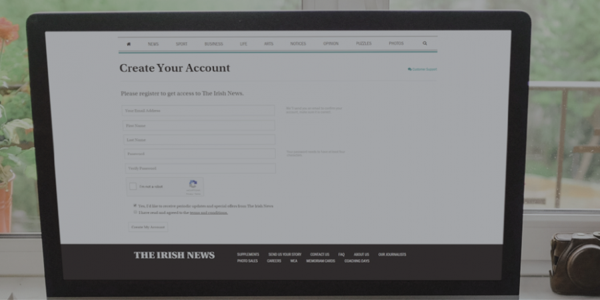
Task: Open the SUPPLEMENTS footer link
Action: (248, 255)
